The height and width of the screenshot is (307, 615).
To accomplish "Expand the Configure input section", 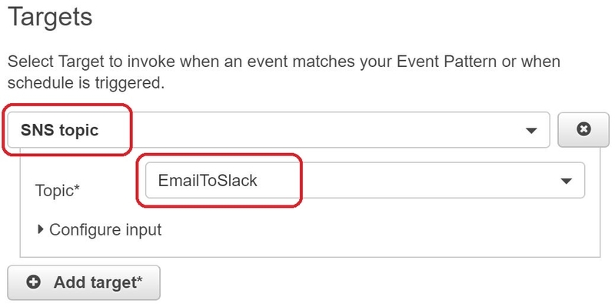I will 100,229.
